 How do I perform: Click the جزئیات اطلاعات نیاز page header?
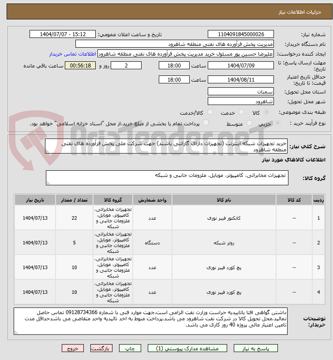[300, 12]
